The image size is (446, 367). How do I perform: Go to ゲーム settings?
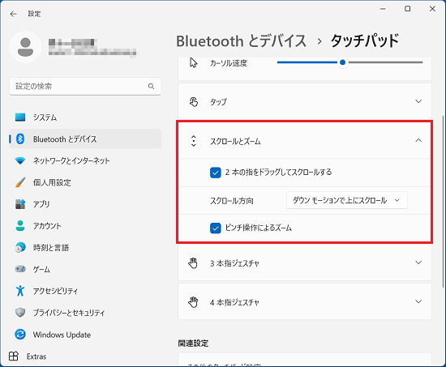(85, 269)
